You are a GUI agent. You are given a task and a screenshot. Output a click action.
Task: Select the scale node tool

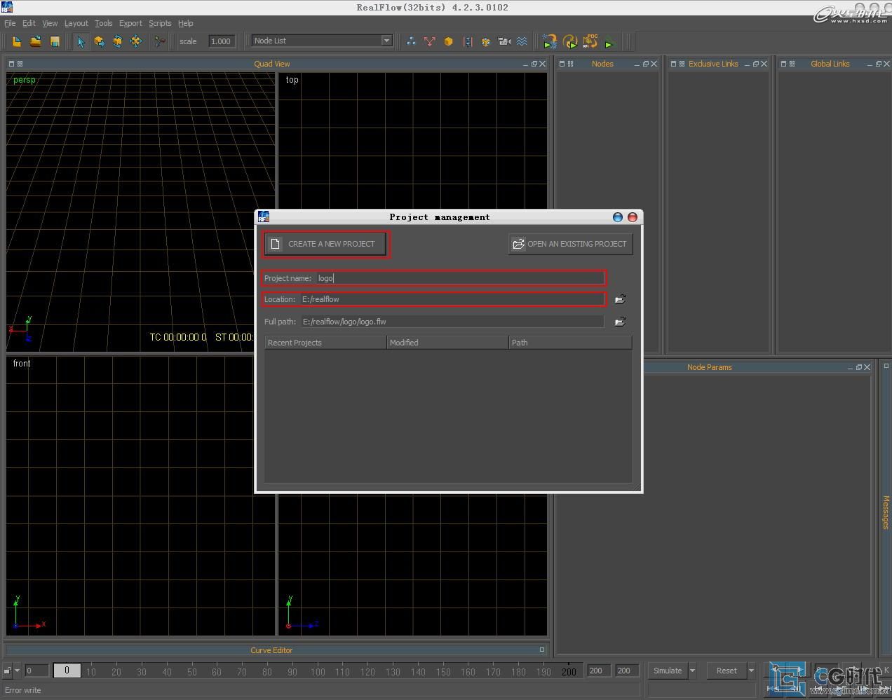pyautogui.click(x=136, y=41)
